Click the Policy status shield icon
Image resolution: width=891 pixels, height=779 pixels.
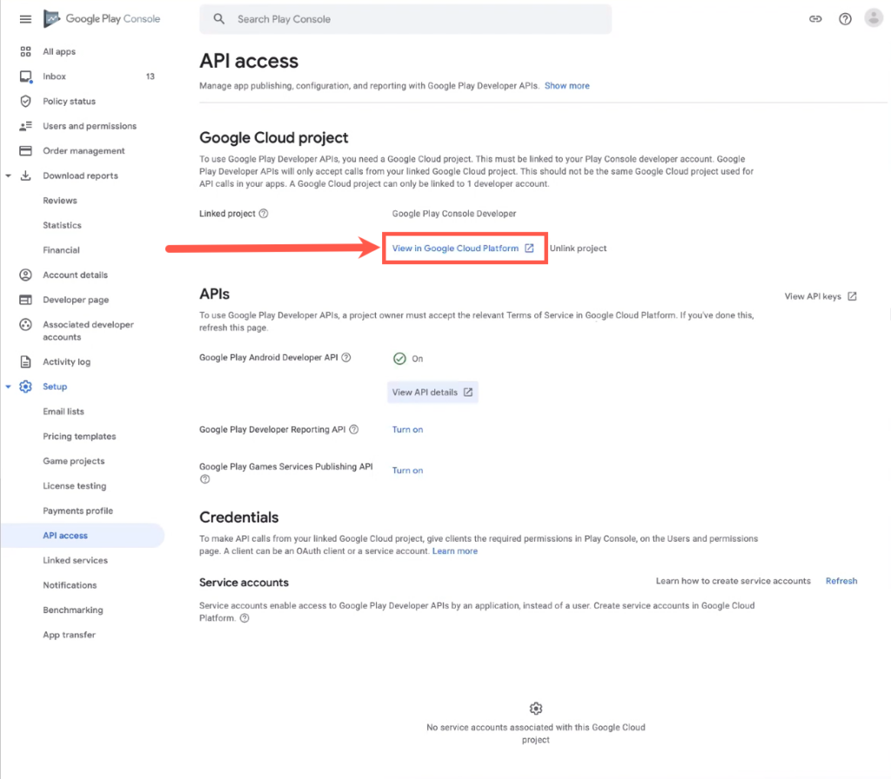26,101
